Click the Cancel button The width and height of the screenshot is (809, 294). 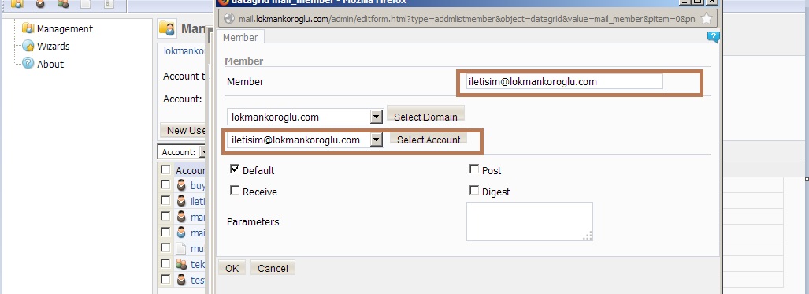pyautogui.click(x=273, y=268)
